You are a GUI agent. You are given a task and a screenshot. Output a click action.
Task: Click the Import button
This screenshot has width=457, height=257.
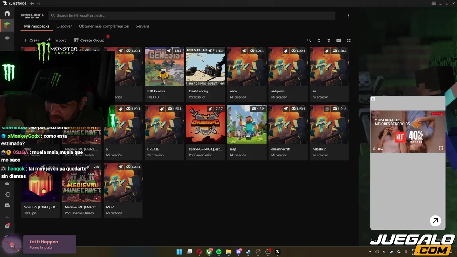57,40
